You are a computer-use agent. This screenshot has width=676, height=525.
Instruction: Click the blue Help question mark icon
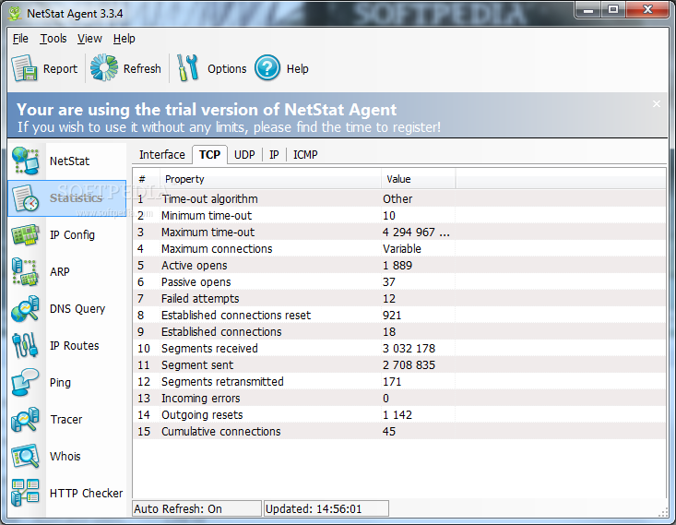[x=267, y=68]
